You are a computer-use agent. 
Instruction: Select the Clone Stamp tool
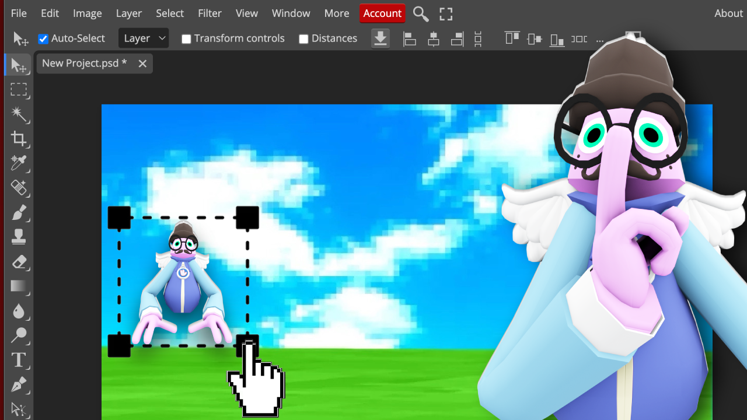[x=19, y=236]
